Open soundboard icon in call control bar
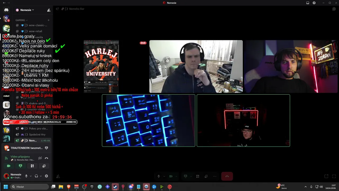Viewport: 339px width, 191px height. click(x=206, y=176)
